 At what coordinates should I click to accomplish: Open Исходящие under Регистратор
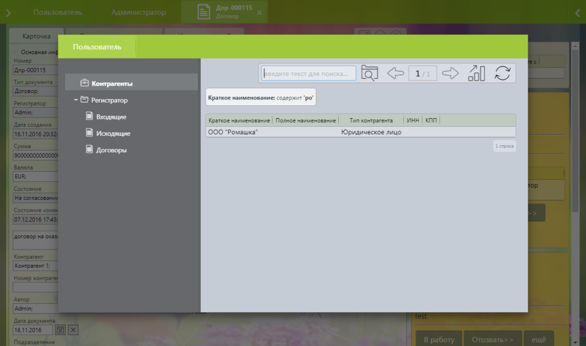tap(113, 134)
